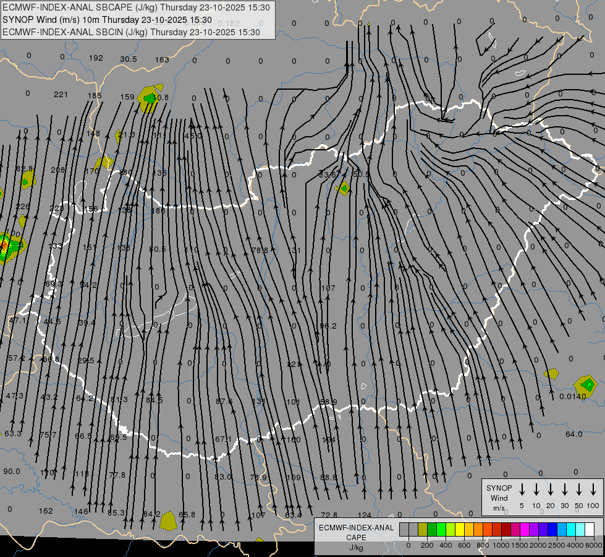Click the 5 m/s wind arrow in legend
Screen dimensions: 605x557
[522, 490]
